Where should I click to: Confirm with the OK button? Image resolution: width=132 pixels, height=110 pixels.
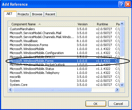pos(96,104)
